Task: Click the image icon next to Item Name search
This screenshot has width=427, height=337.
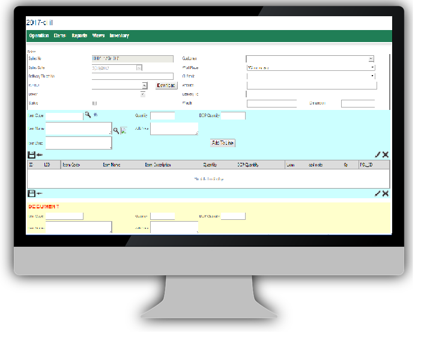Action: tap(123, 130)
